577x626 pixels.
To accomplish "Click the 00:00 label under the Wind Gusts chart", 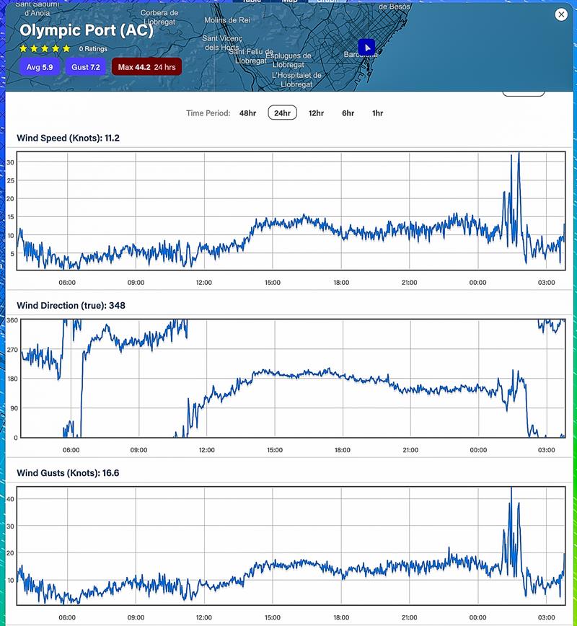I will (x=477, y=617).
